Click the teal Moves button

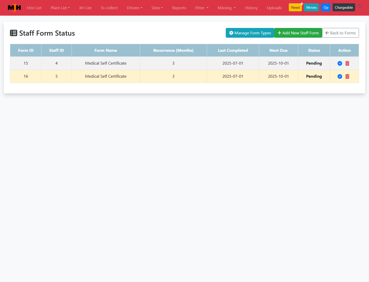[312, 7]
